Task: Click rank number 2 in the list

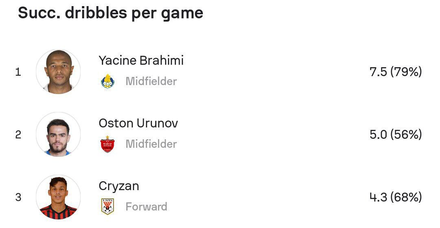Action: coord(18,135)
